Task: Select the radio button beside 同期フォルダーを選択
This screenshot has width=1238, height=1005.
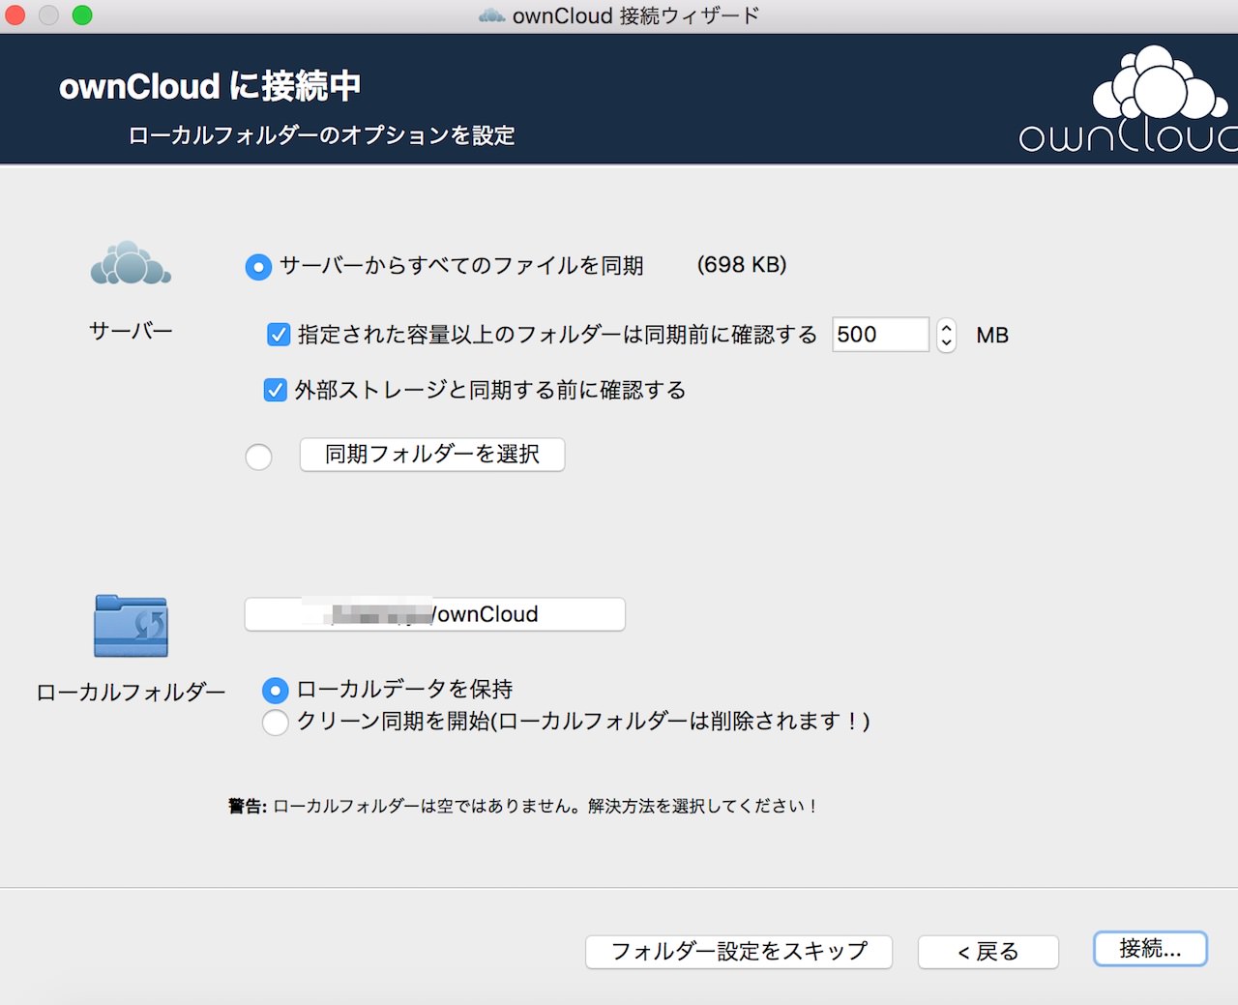Action: [258, 457]
